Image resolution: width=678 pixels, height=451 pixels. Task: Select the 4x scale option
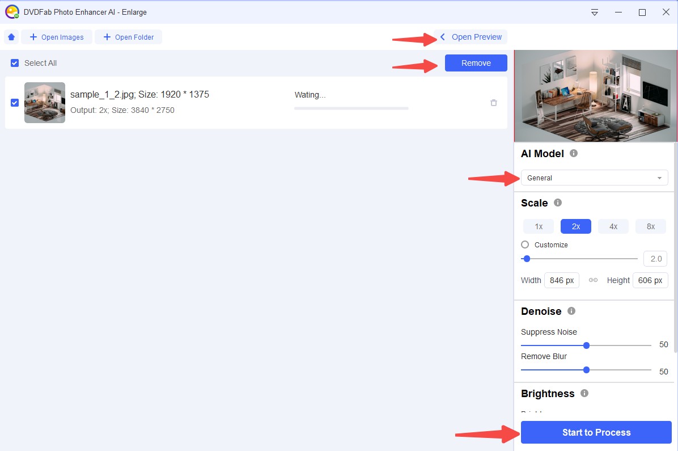point(613,226)
